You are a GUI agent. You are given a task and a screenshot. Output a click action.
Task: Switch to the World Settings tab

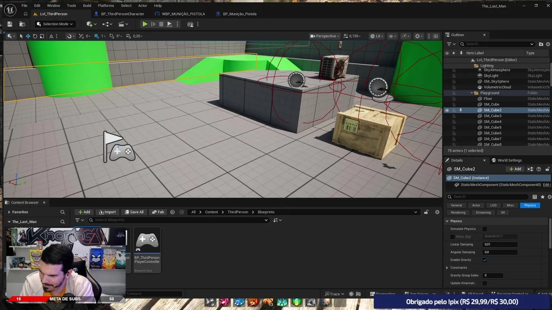(x=506, y=160)
